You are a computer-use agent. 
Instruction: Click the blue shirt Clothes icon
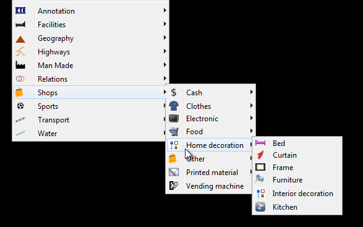[174, 106]
